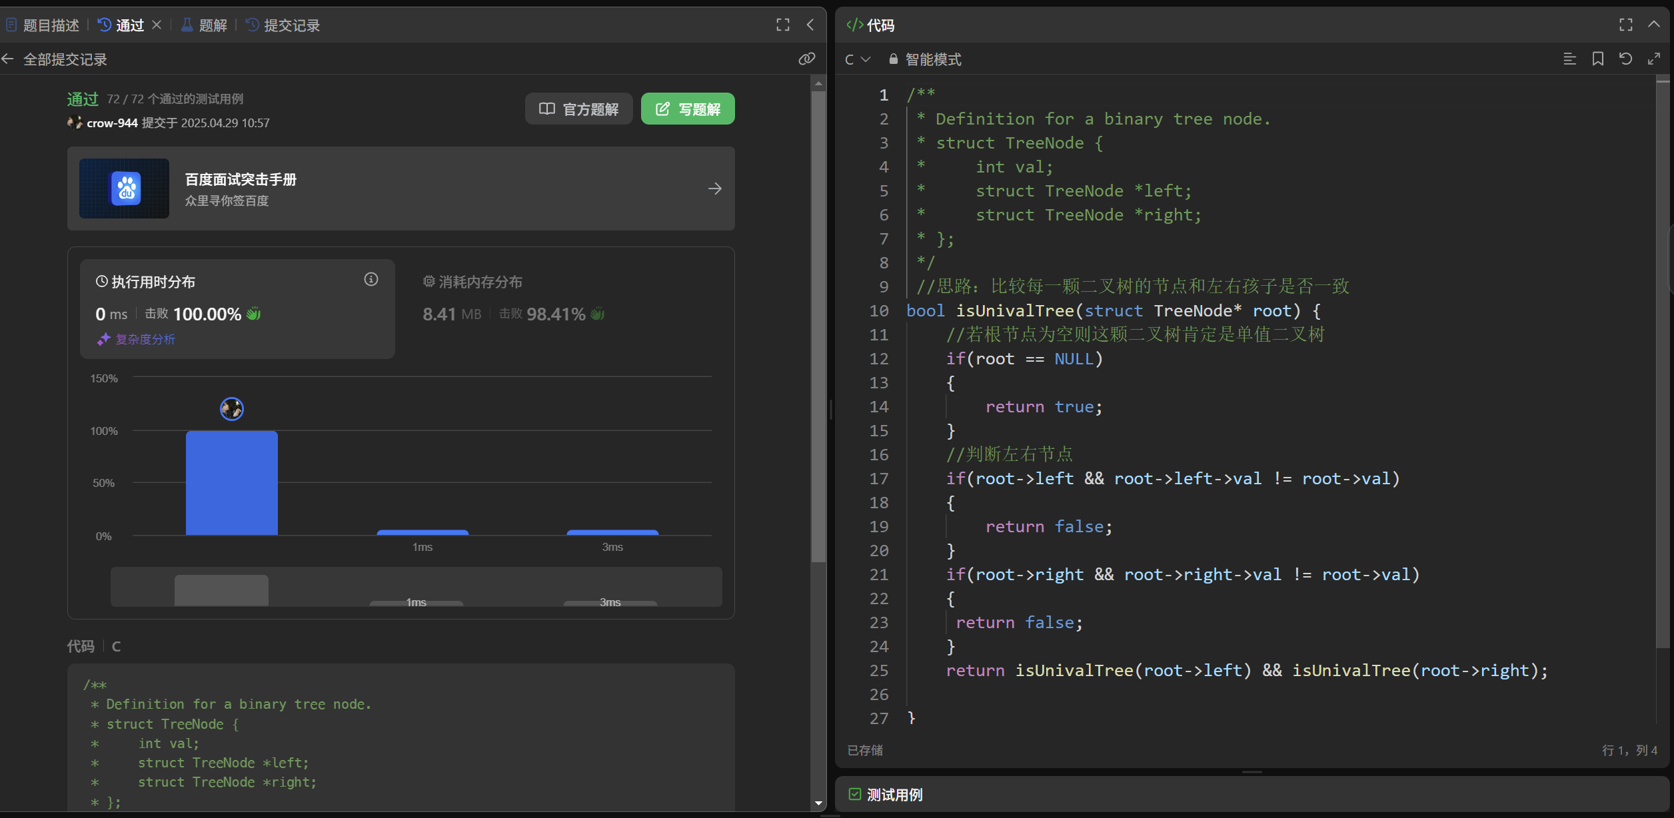Image resolution: width=1674 pixels, height=818 pixels.
Task: Click runtime distribution info icon
Action: pos(371,280)
